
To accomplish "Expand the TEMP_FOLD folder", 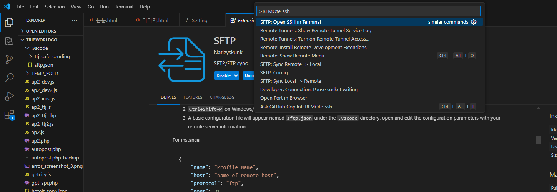I will coord(45,73).
